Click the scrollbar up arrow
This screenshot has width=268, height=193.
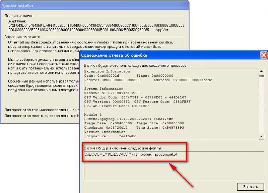coord(261,71)
